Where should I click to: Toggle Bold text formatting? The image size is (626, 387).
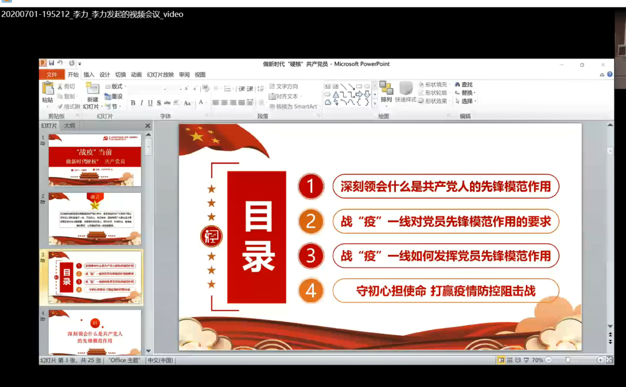133,103
